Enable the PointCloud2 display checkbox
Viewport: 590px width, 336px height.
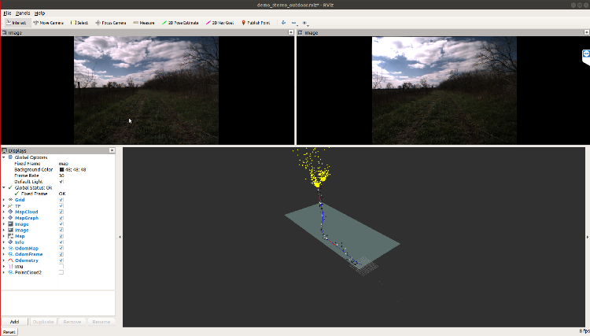pos(61,272)
